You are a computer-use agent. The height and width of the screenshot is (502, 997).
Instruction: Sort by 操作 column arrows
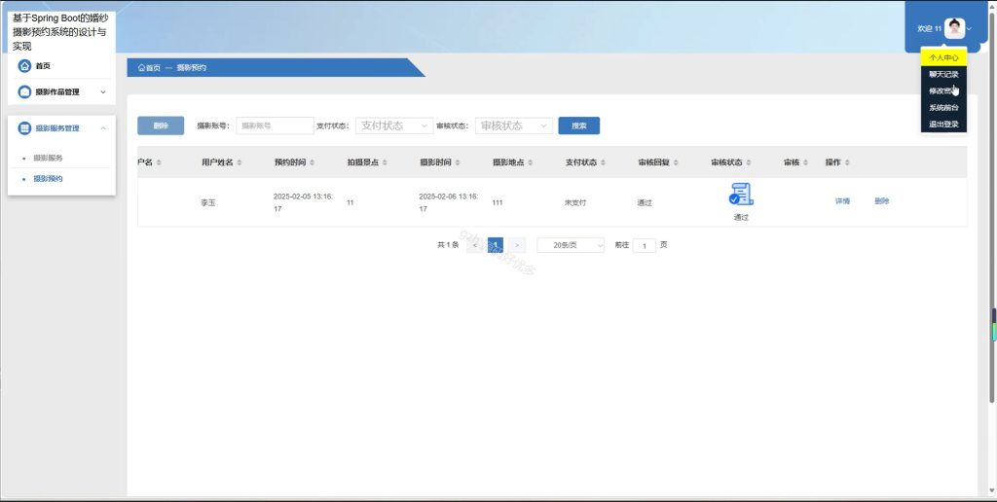[x=848, y=162]
